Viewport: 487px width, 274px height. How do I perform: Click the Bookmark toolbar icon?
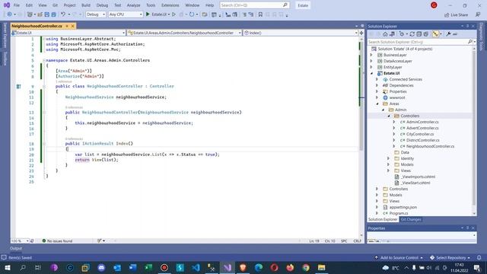260,14
